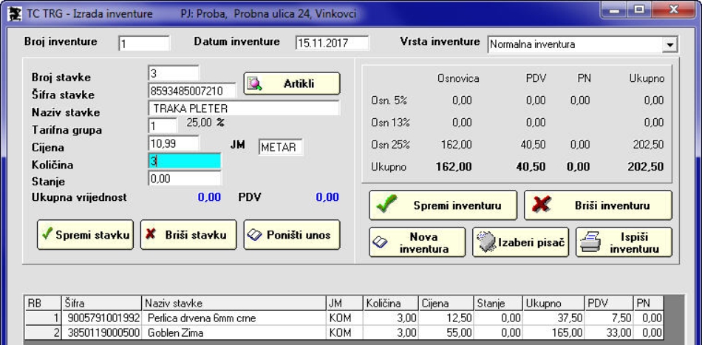Click the Artikli search icon button
The image size is (702, 345).
click(291, 84)
